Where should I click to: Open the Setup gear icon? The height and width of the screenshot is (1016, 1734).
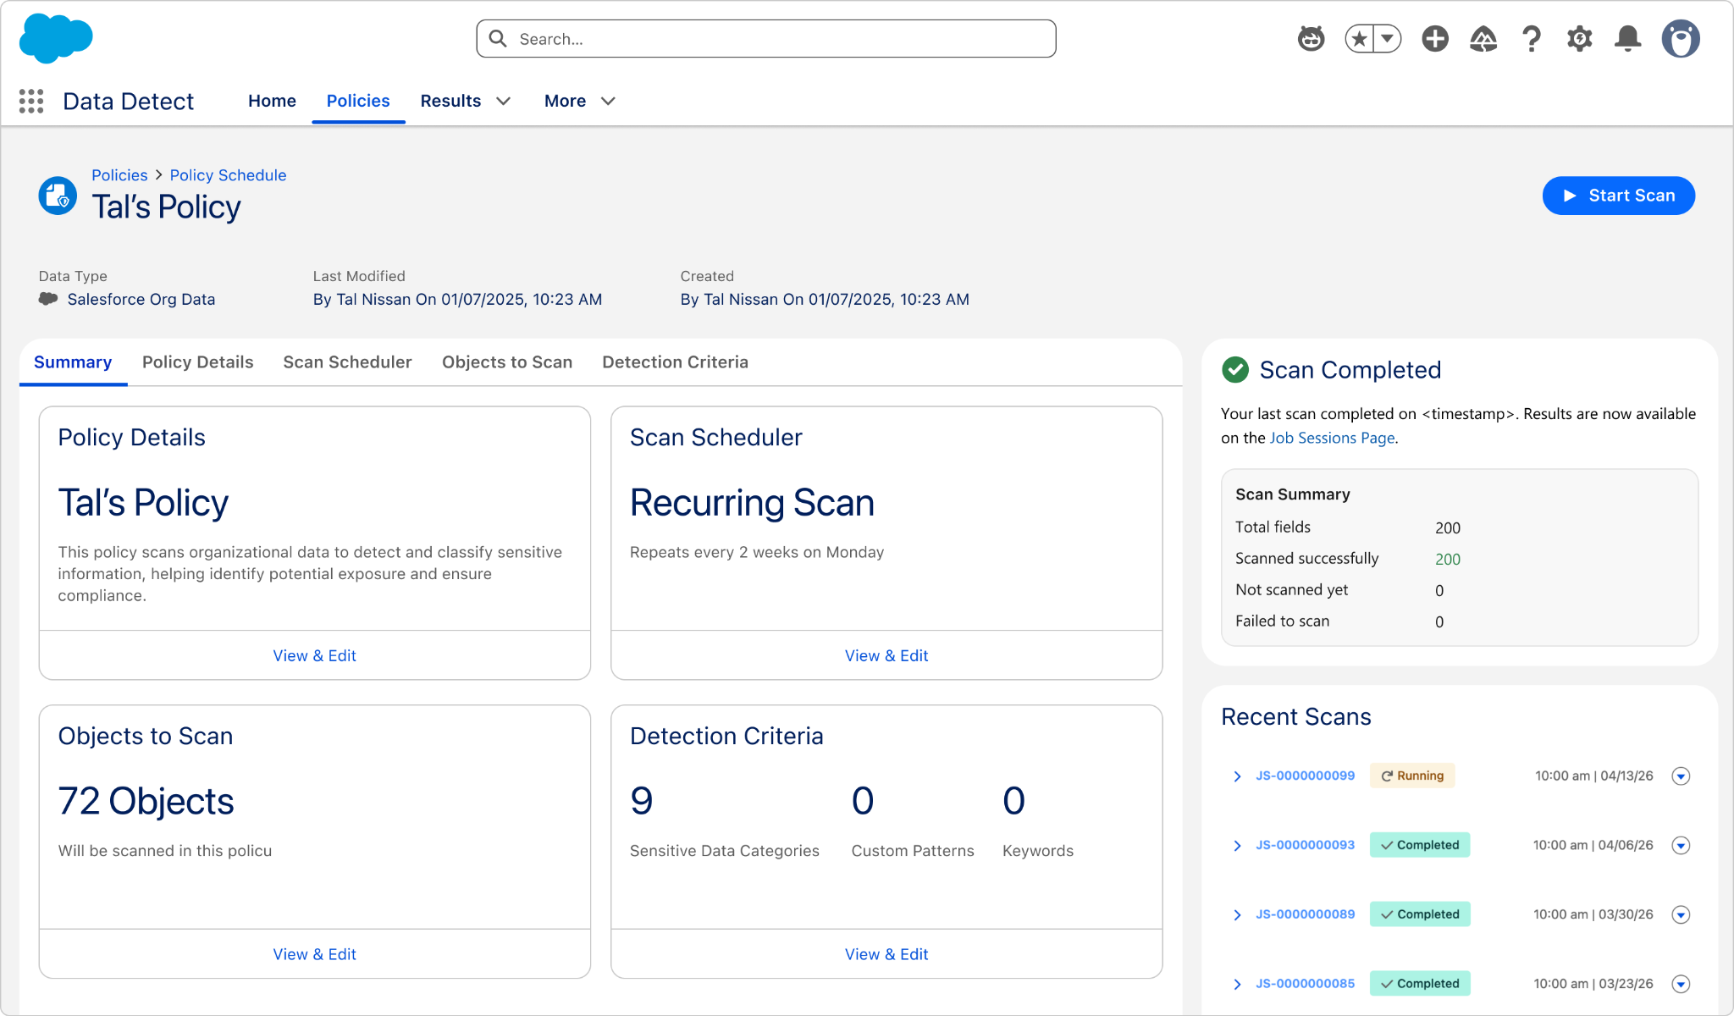[x=1579, y=38]
